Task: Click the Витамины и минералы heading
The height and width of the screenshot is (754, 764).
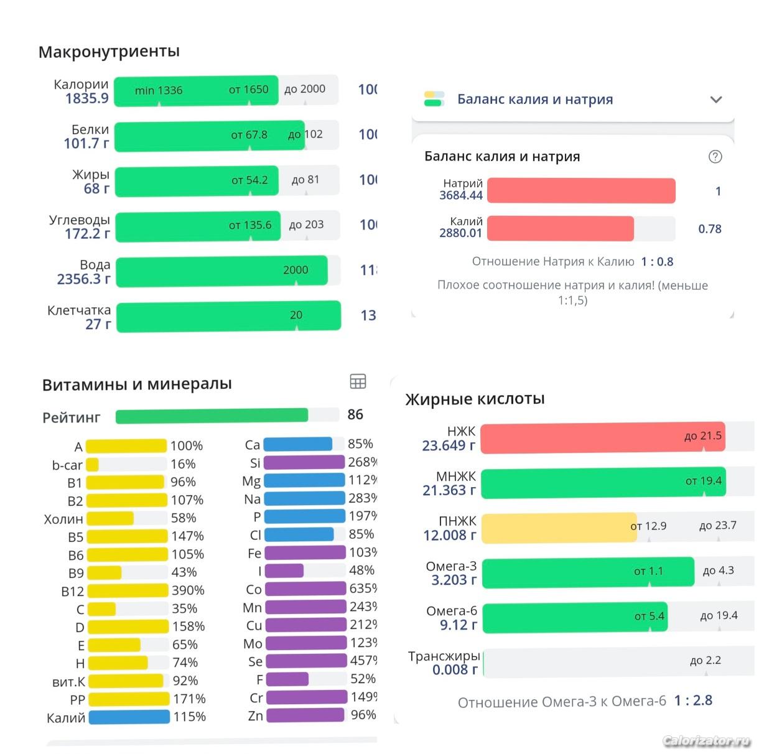Action: coord(137,384)
